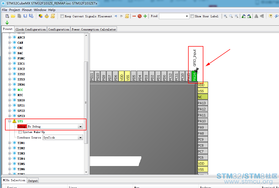Click the grayed Import Project icon
The image size is (279, 188).
(19, 16)
